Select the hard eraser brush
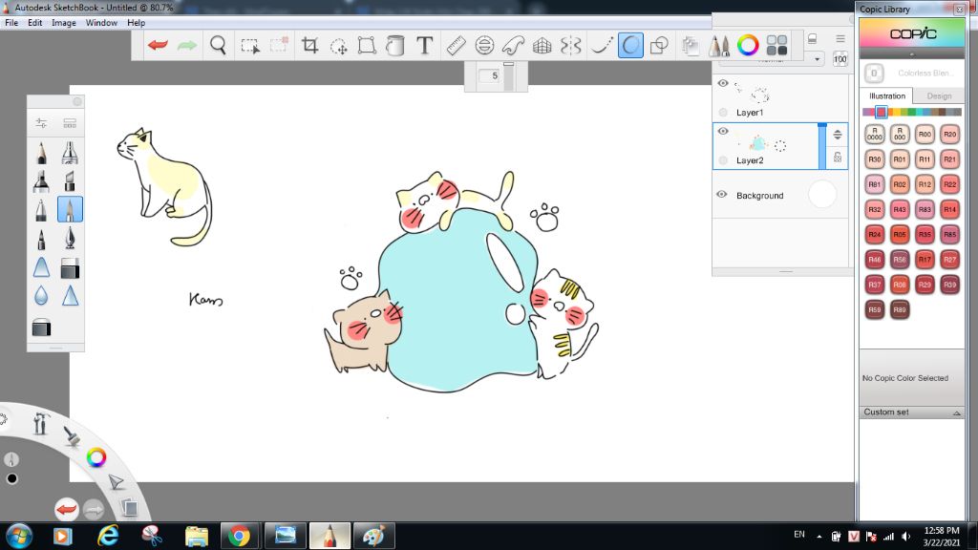Viewport: 978px width, 550px height. point(70,267)
